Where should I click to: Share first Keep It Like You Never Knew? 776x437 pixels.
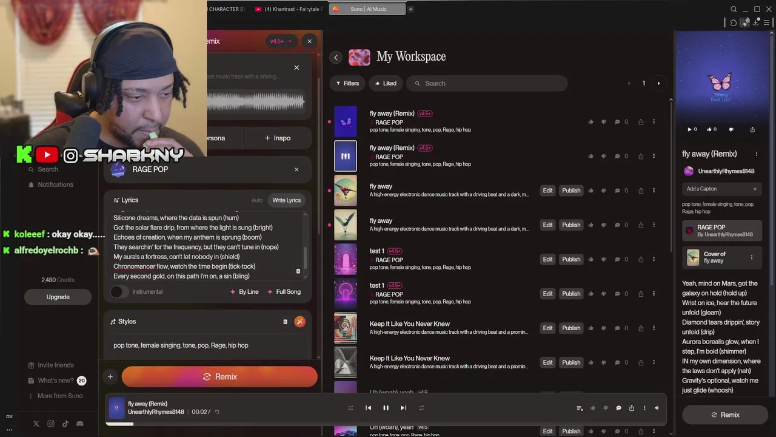point(641,328)
